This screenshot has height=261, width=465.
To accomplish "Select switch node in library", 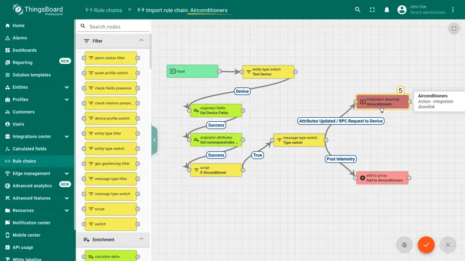I will point(110,224).
